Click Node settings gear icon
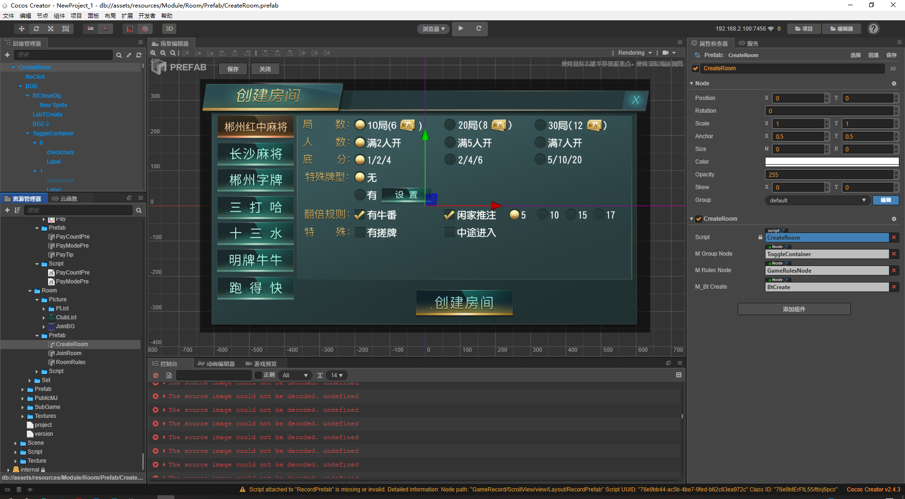The width and height of the screenshot is (905, 499). 894,83
